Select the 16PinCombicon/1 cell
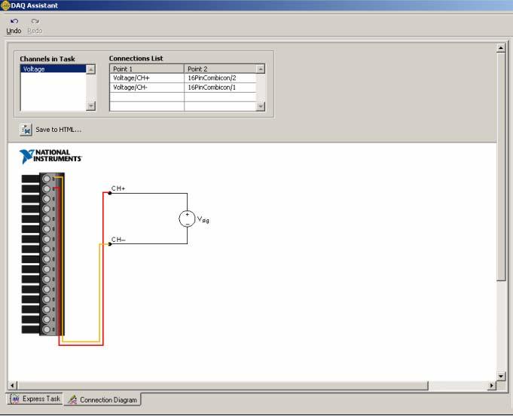 (220, 87)
